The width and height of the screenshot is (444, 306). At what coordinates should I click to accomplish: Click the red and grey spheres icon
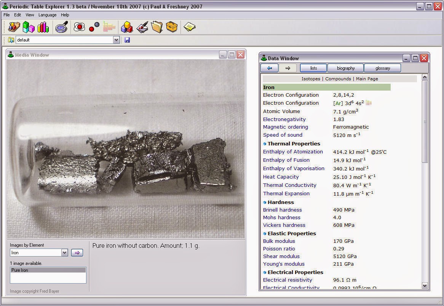pyautogui.click(x=94, y=27)
